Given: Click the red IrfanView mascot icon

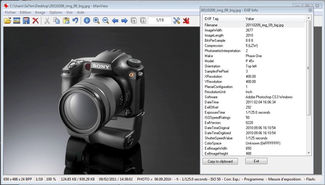Looking at the screenshot, I should [186, 21].
